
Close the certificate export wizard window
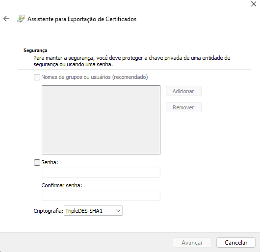click(254, 4)
